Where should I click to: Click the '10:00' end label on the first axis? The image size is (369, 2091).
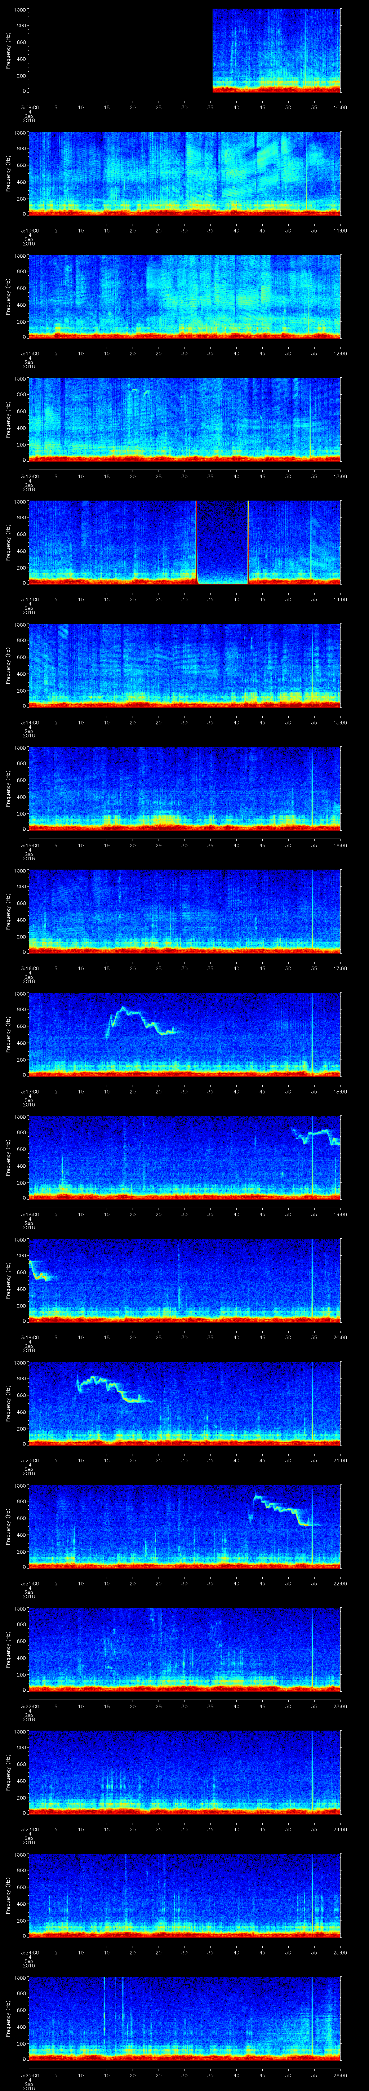click(340, 107)
